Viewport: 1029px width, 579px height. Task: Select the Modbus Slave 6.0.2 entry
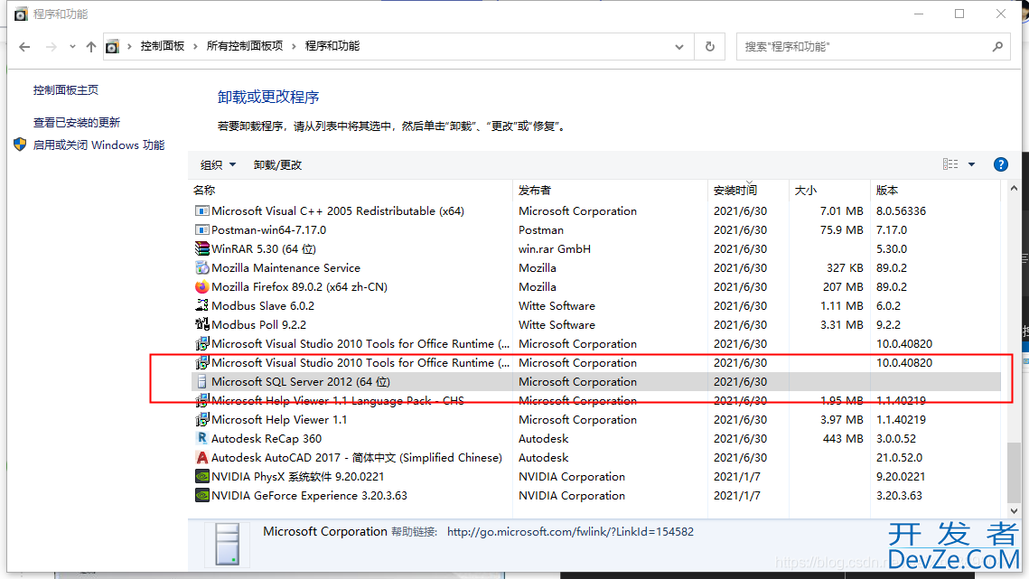[x=263, y=306]
